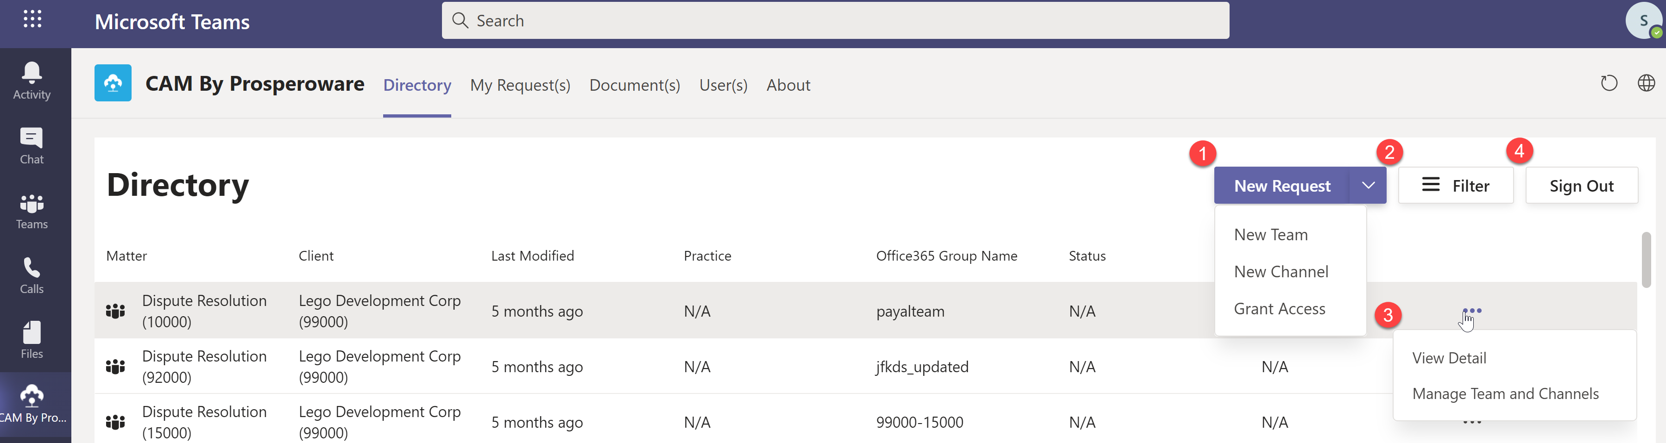This screenshot has width=1666, height=443.
Task: Click the Practice column header
Action: point(707,256)
